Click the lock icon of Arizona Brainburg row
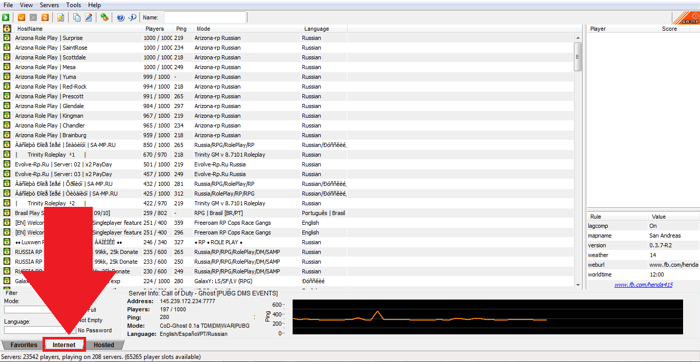The width and height of the screenshot is (700, 362). 7,135
